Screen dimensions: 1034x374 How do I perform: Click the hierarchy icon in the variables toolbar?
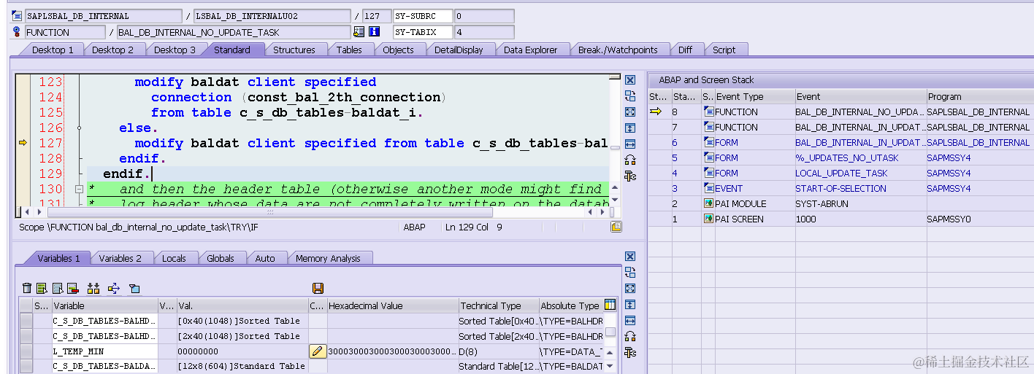click(x=93, y=289)
